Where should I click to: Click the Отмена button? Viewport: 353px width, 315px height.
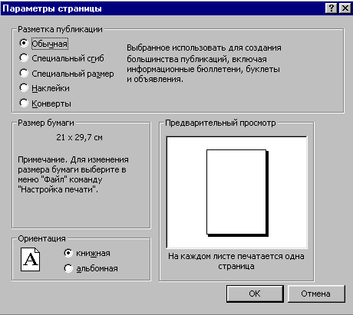click(x=316, y=294)
